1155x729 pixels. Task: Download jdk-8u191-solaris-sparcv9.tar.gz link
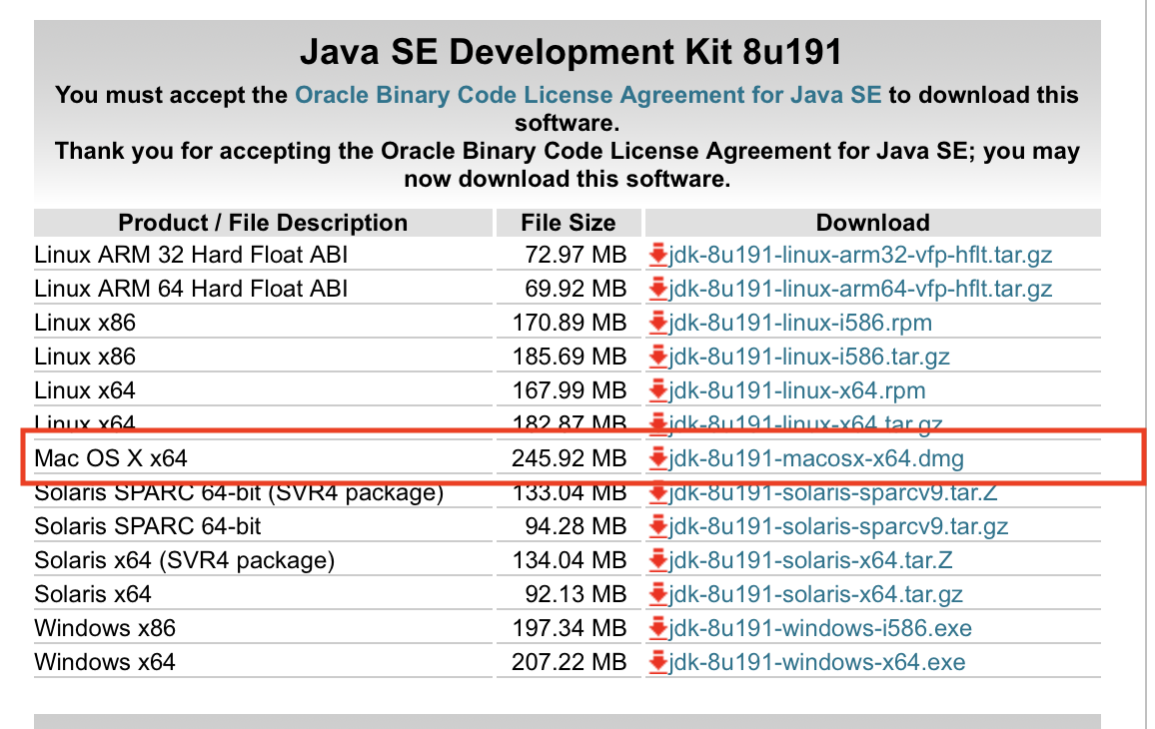pyautogui.click(x=838, y=527)
